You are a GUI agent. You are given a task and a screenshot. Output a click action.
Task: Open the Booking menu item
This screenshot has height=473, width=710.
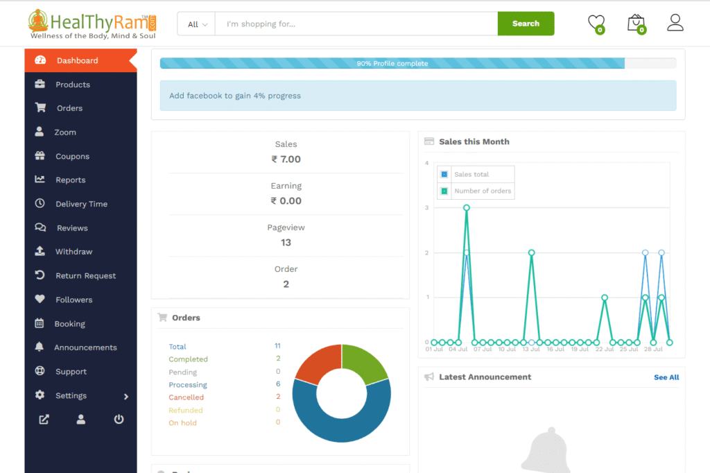pos(80,323)
